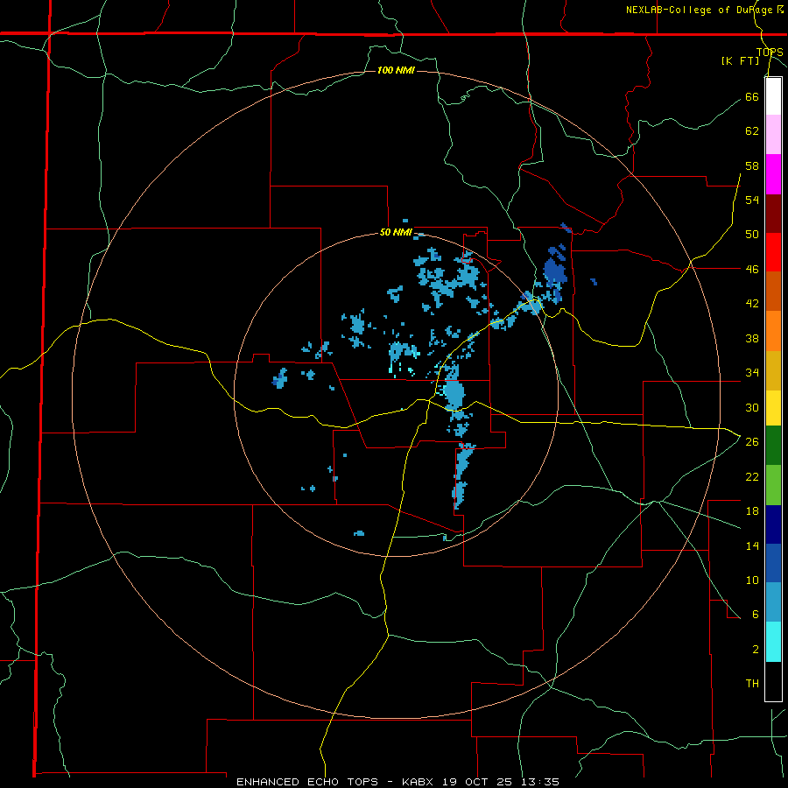Viewport: 788px width, 788px height.
Task: Click the white swatch atop the tops legend
Action: click(x=773, y=96)
